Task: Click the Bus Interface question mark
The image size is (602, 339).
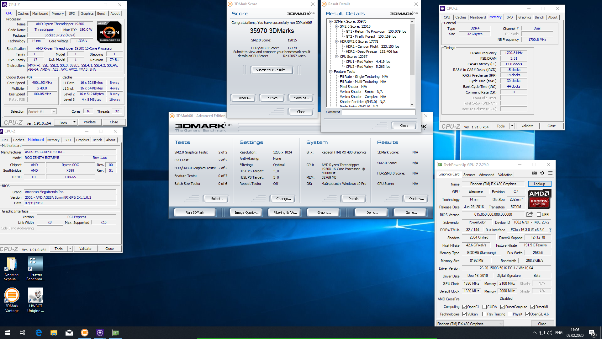Action: (550, 230)
